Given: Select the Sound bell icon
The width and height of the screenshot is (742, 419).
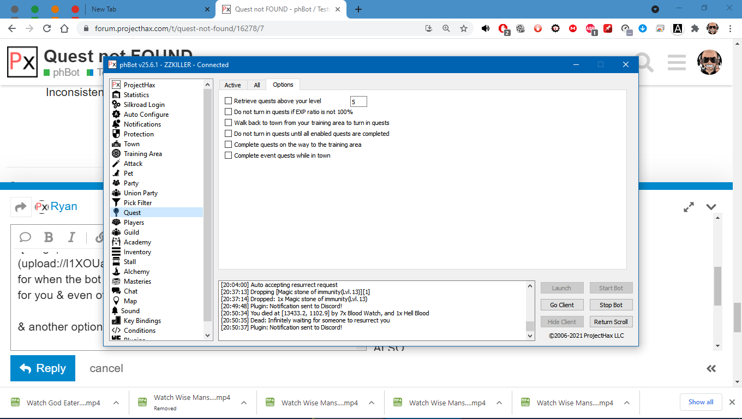Looking at the screenshot, I should click(116, 311).
